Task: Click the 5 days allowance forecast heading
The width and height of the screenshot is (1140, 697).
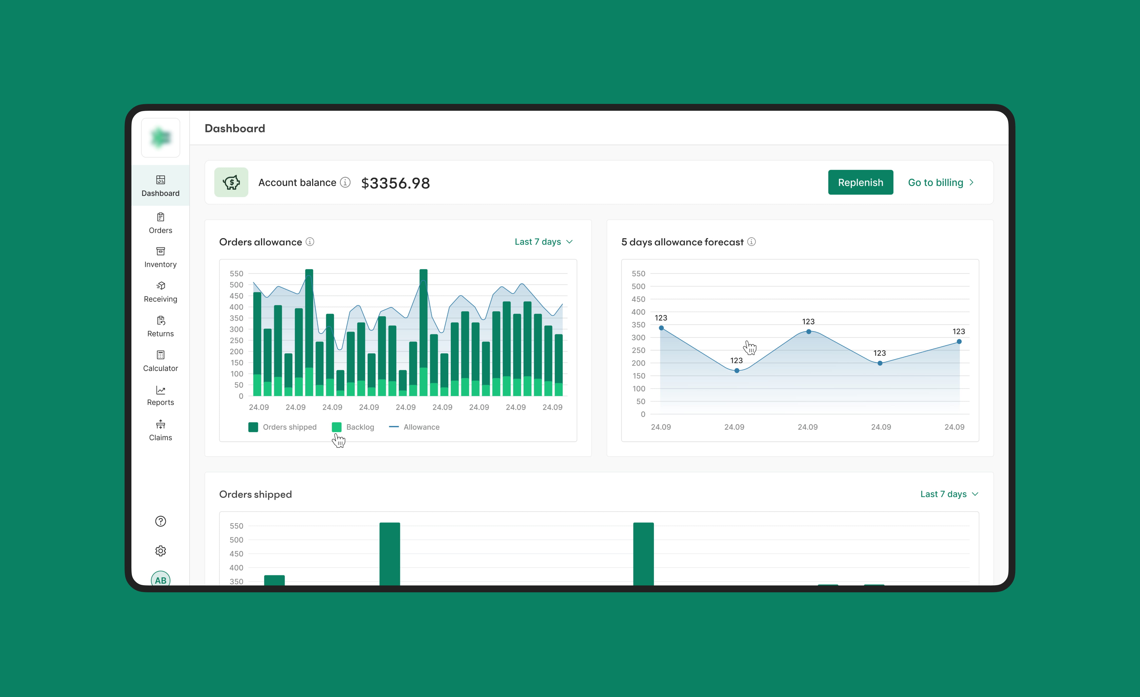Action: [x=682, y=242]
